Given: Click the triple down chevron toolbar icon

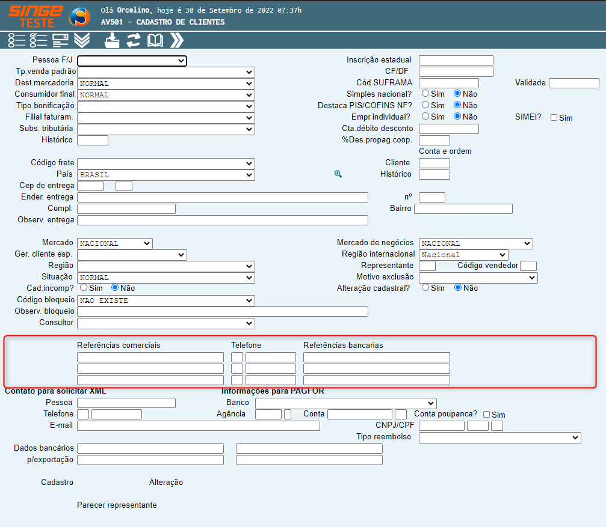Looking at the screenshot, I should pyautogui.click(x=82, y=40).
